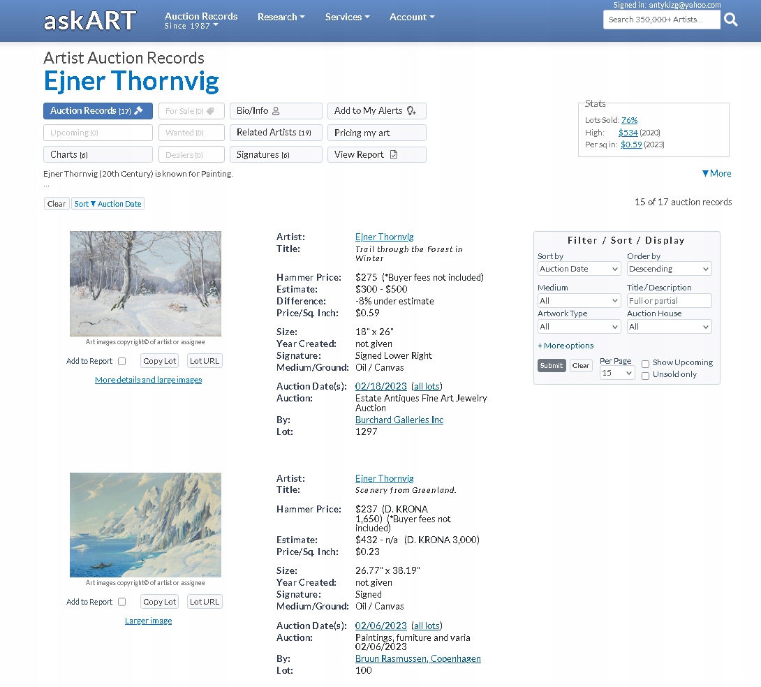Click the alert bulb icon on Add to My Alerts
This screenshot has width=761, height=687.
411,110
